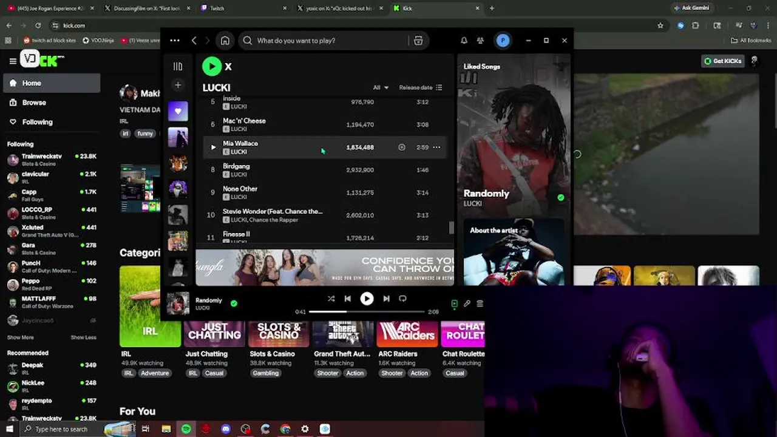Add Mia Wallace to Liked Songs
This screenshot has width=777, height=437.
(x=401, y=147)
